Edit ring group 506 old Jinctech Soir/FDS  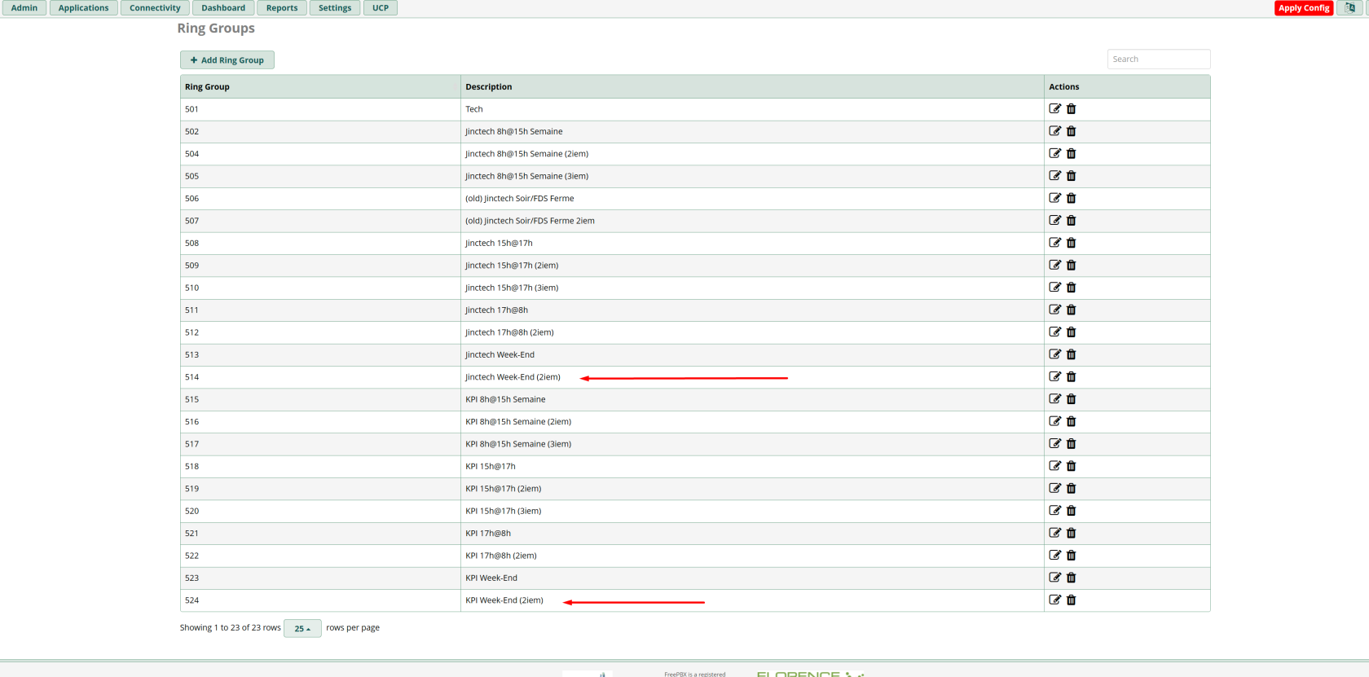1055,198
